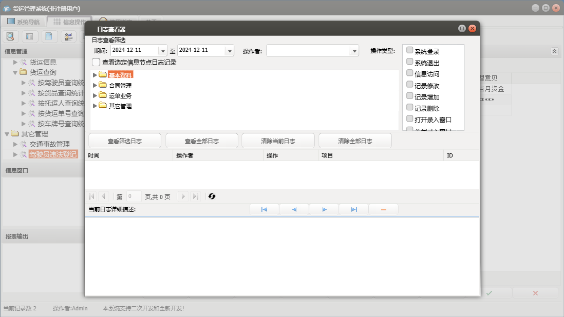Click the 查看筛选日志 button
Screen dimensions: 564x317
coord(125,141)
